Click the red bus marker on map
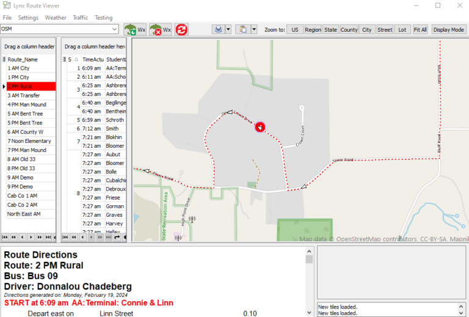Screen dimensions: 469x317 tap(260, 126)
